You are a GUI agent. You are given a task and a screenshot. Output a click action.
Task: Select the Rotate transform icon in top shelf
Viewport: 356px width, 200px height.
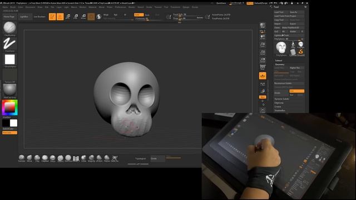(x=83, y=17)
